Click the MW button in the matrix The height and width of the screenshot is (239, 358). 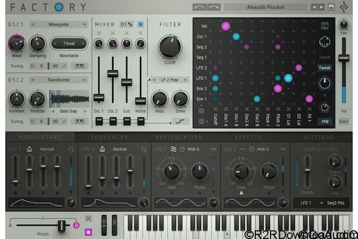point(325,121)
